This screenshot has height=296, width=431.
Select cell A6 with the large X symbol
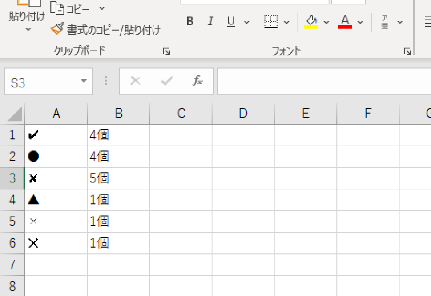[56, 243]
